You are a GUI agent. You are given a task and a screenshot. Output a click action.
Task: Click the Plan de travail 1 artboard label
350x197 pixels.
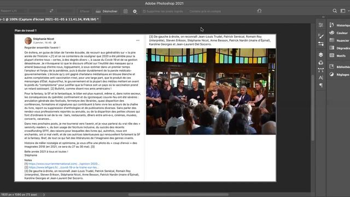[x=26, y=31]
